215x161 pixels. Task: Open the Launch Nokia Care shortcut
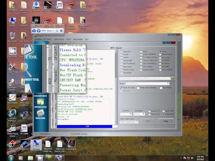tap(12, 115)
